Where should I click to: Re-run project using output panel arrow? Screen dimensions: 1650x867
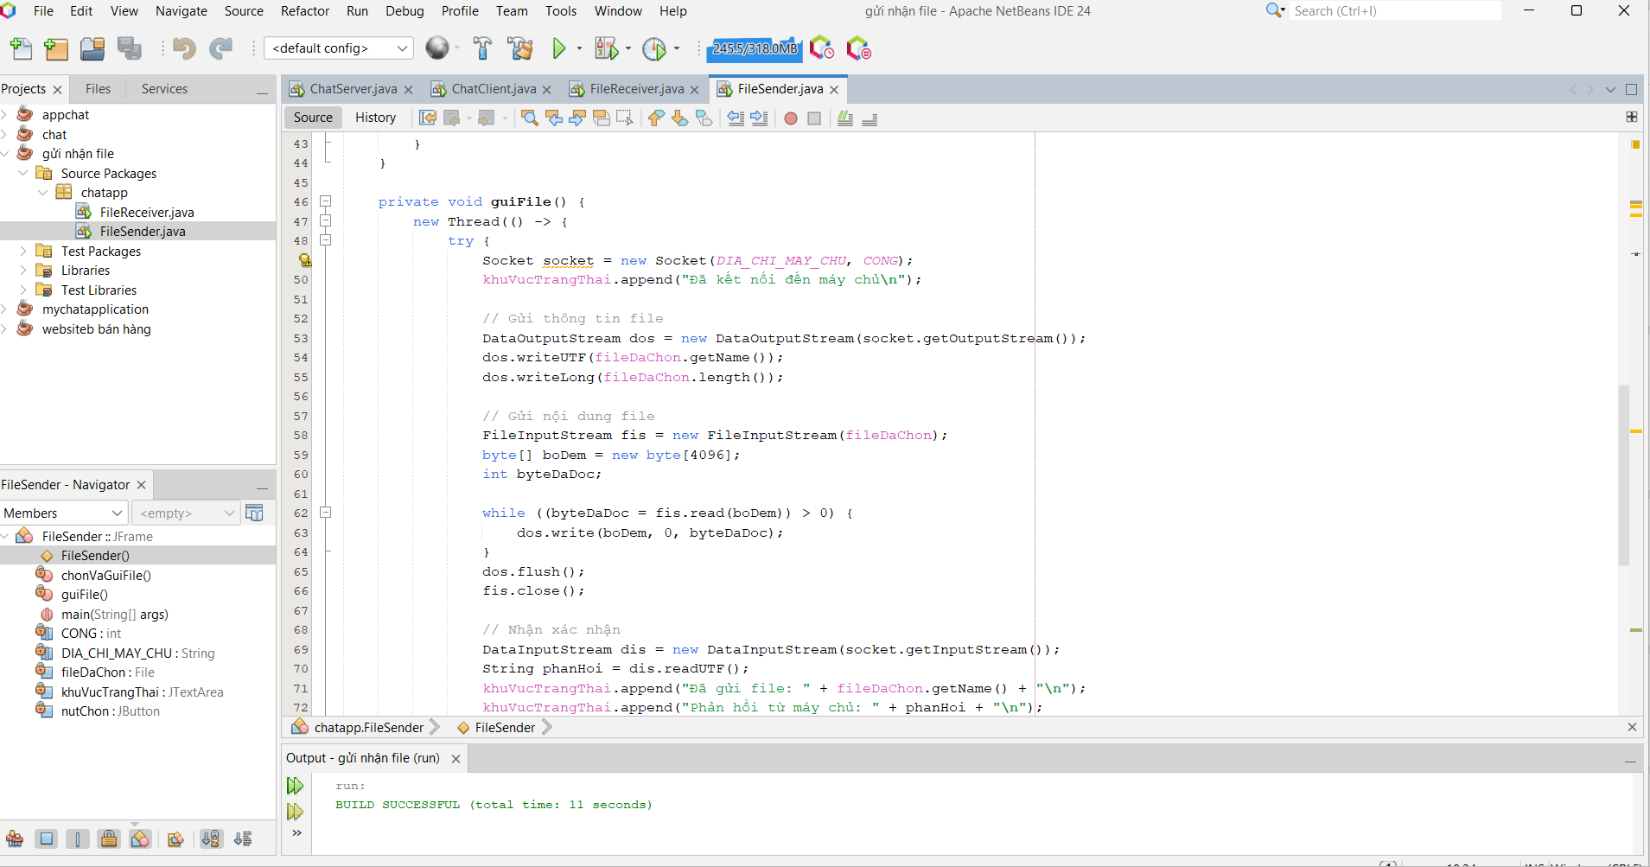(x=295, y=786)
